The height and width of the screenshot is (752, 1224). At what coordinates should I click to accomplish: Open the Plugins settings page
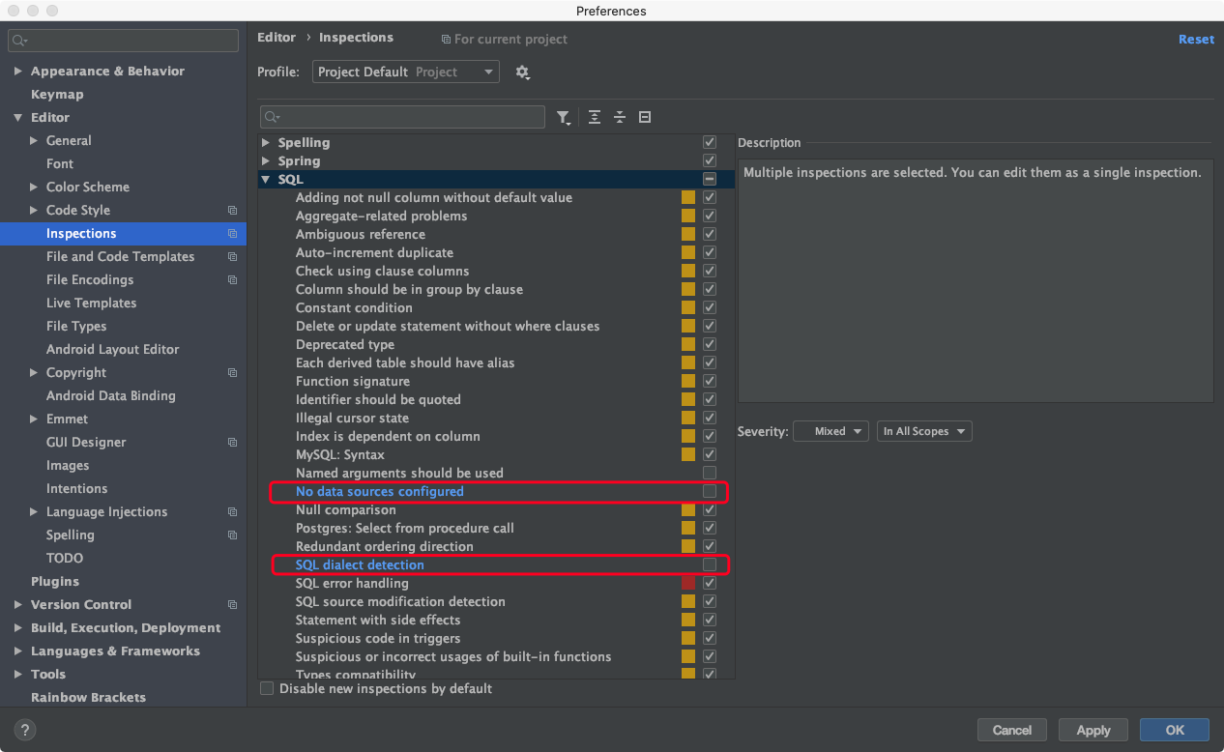(x=55, y=582)
